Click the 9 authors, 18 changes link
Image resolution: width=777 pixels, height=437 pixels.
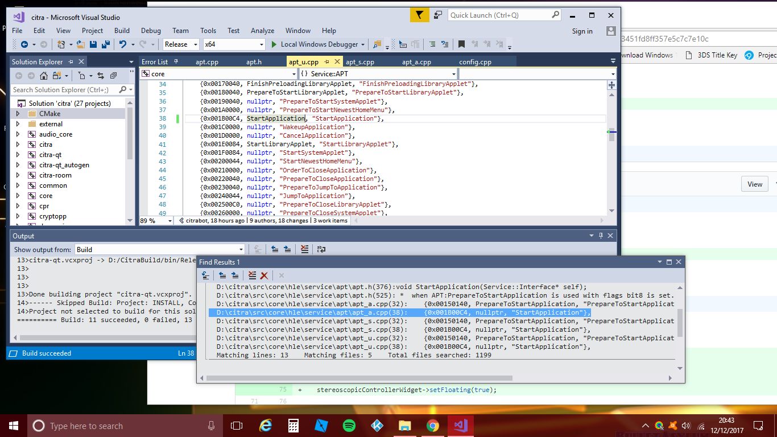click(278, 221)
